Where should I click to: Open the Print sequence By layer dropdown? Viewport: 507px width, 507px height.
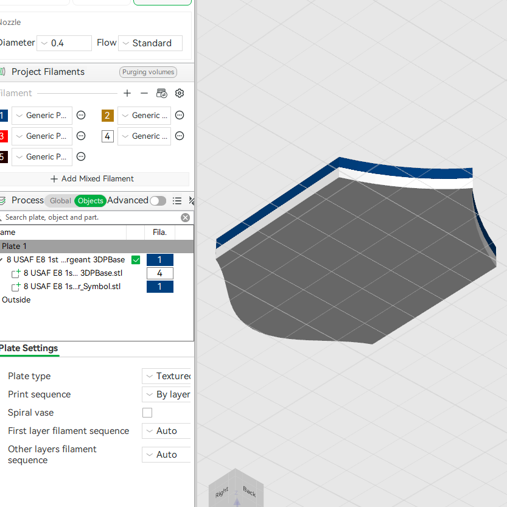coord(166,394)
